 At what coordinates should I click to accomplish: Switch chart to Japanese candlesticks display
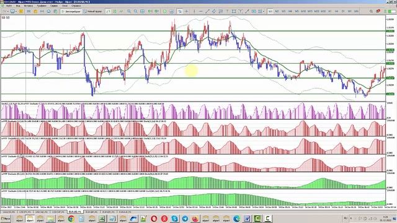tap(115, 11)
